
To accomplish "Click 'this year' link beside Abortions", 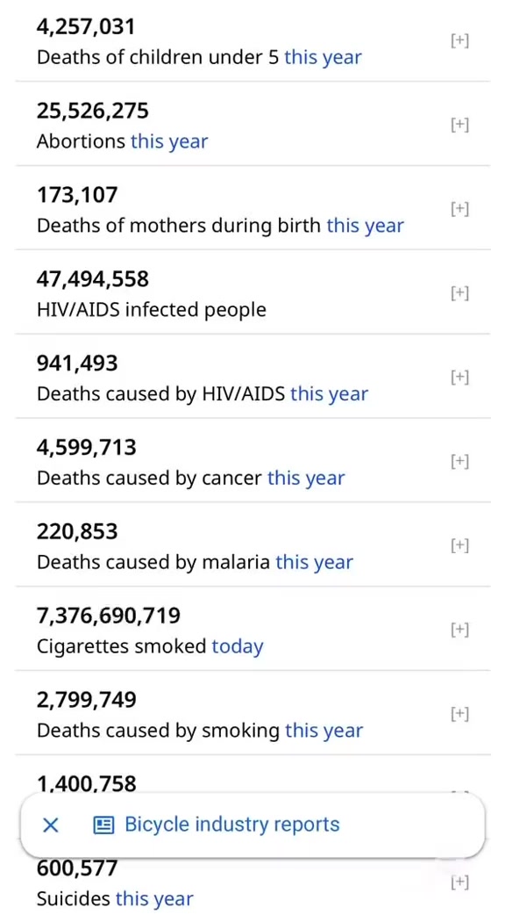I will pos(169,141).
